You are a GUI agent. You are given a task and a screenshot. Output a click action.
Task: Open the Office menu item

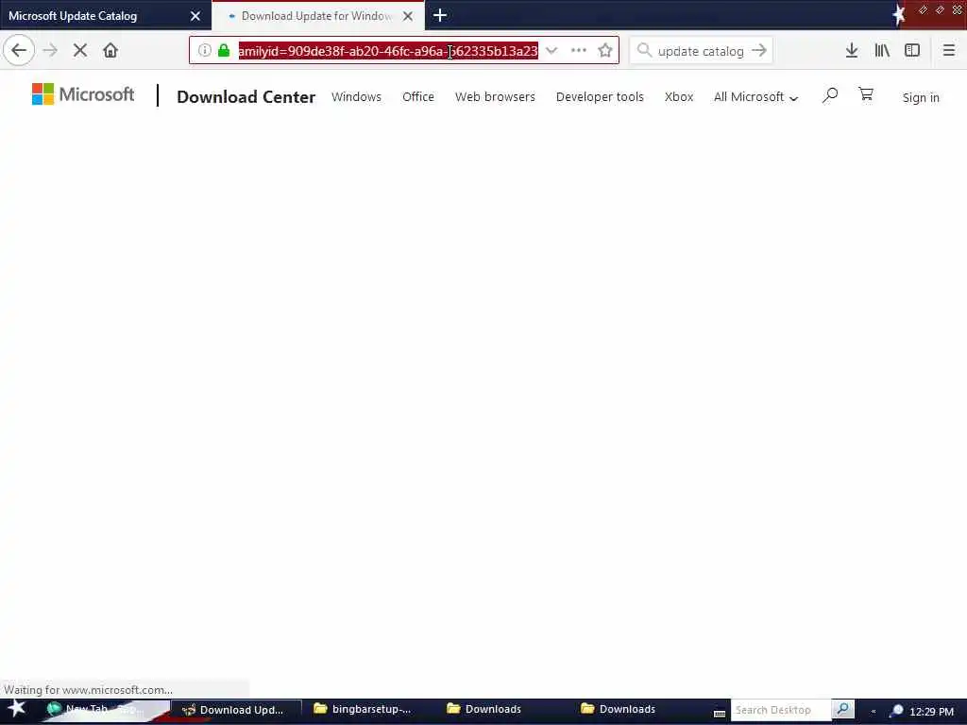coord(418,97)
